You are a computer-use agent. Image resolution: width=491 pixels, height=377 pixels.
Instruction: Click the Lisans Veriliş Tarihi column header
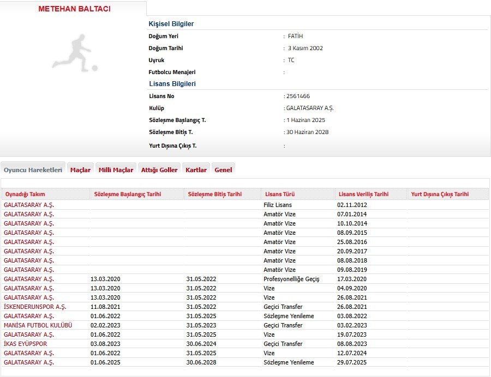(363, 194)
